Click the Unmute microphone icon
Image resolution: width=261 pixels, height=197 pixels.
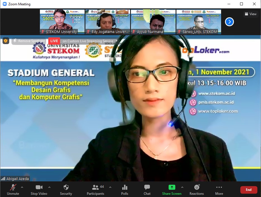point(13,187)
